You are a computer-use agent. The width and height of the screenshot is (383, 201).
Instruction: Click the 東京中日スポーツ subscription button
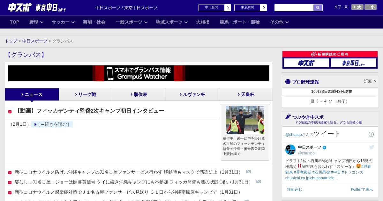[353, 63]
